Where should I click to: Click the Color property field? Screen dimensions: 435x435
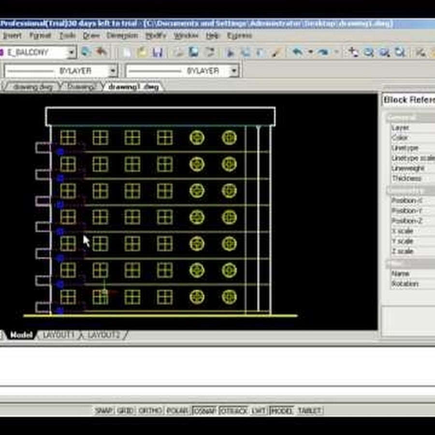[411, 138]
